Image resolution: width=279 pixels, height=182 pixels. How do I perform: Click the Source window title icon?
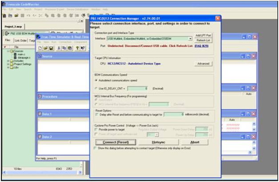tap(40, 57)
